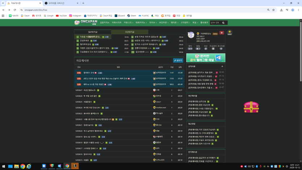This screenshot has width=302, height=170.
Task: Open popular post ranked number 10
Action: tap(143, 52)
